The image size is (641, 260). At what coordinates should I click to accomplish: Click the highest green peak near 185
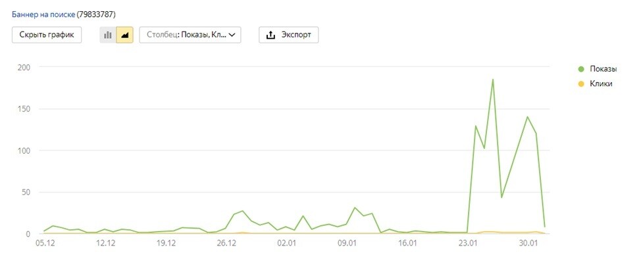click(x=493, y=79)
